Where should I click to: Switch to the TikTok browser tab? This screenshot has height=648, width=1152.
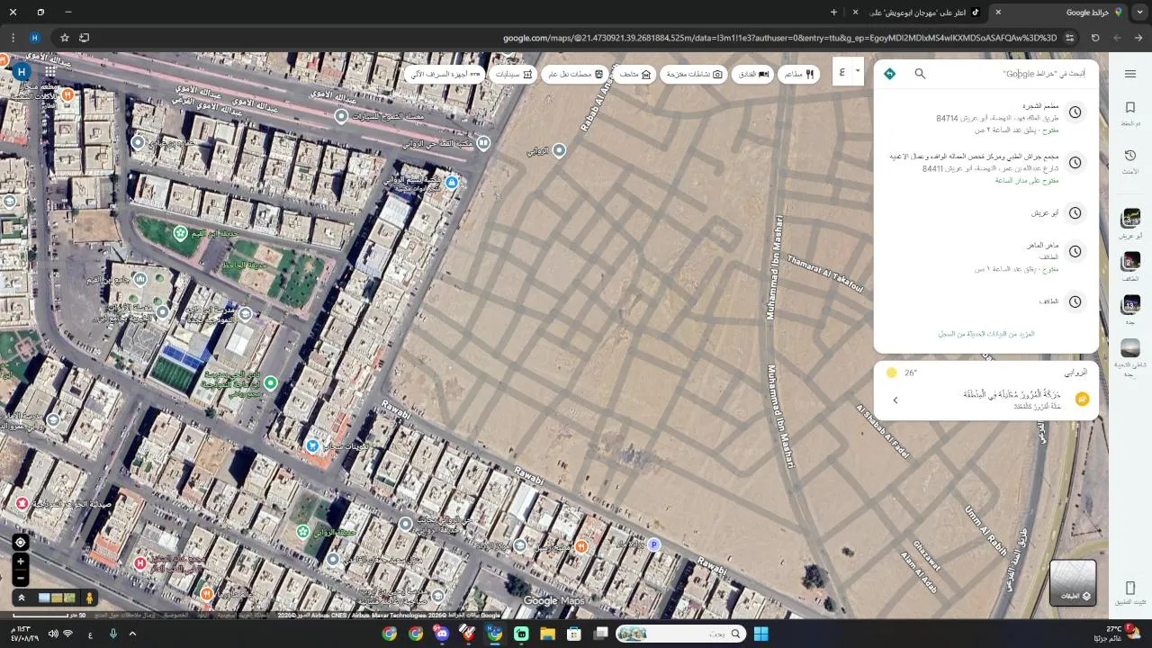(927, 12)
